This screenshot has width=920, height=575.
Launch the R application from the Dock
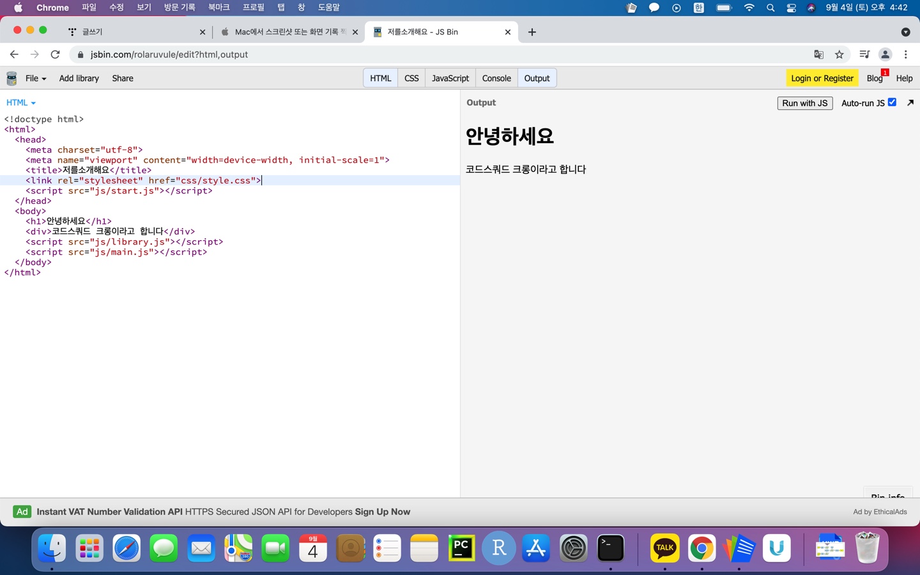click(x=499, y=548)
